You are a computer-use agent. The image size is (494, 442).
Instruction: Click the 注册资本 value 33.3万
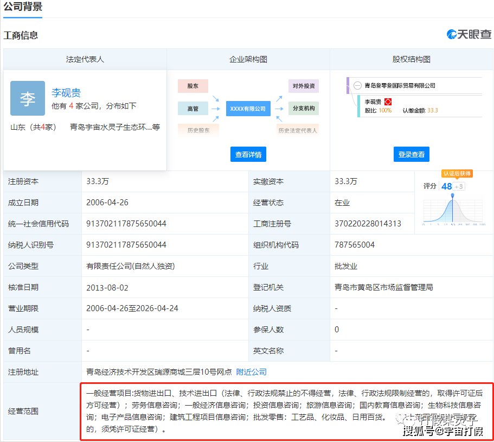pyautogui.click(x=98, y=181)
